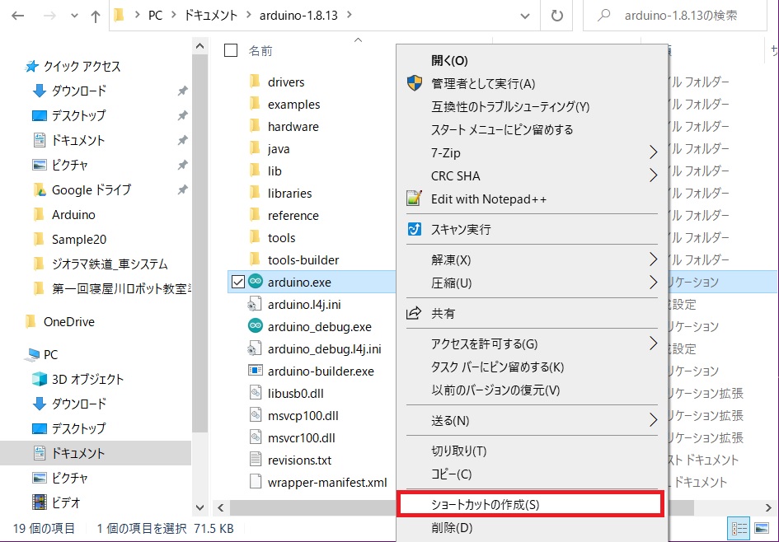The width and height of the screenshot is (779, 542).
Task: Click the libusb0.dll file icon
Action: pos(256,393)
